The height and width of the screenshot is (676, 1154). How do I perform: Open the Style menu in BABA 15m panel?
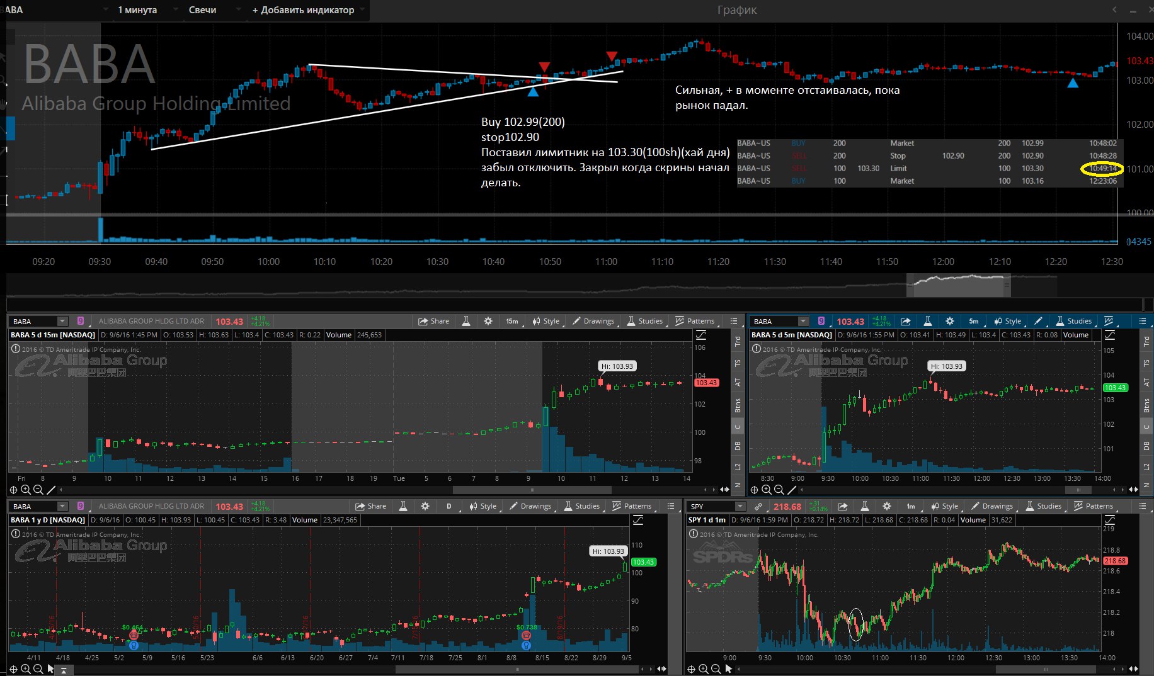coord(546,321)
